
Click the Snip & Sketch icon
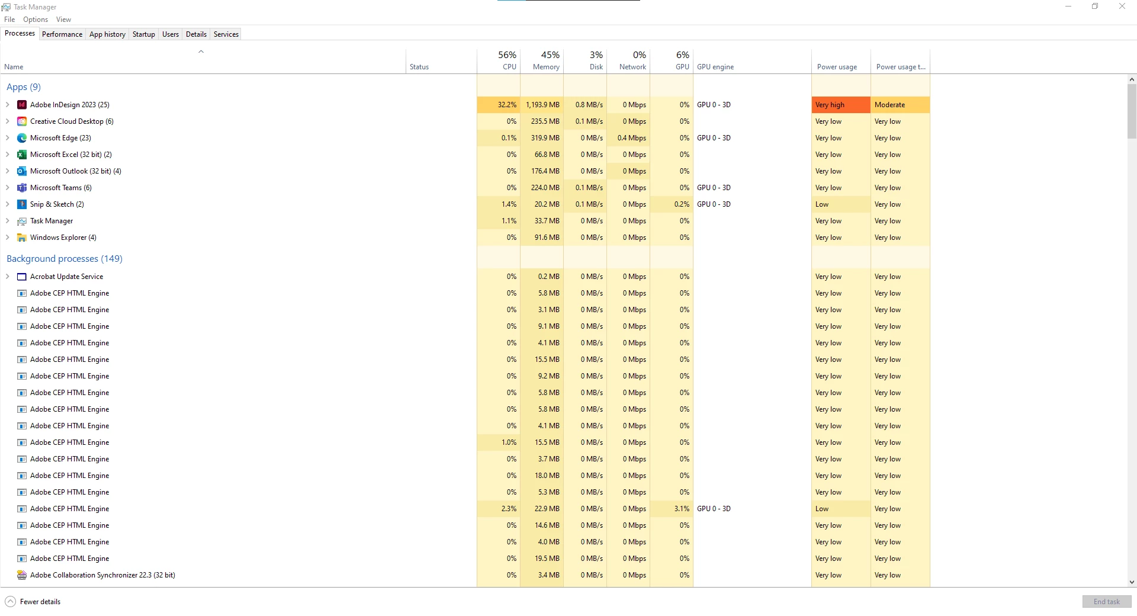22,204
